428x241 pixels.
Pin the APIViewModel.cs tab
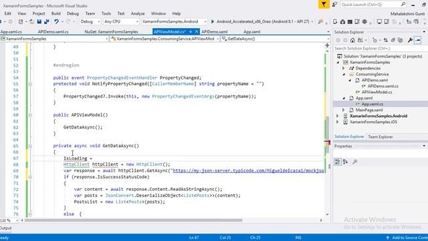tap(191, 31)
